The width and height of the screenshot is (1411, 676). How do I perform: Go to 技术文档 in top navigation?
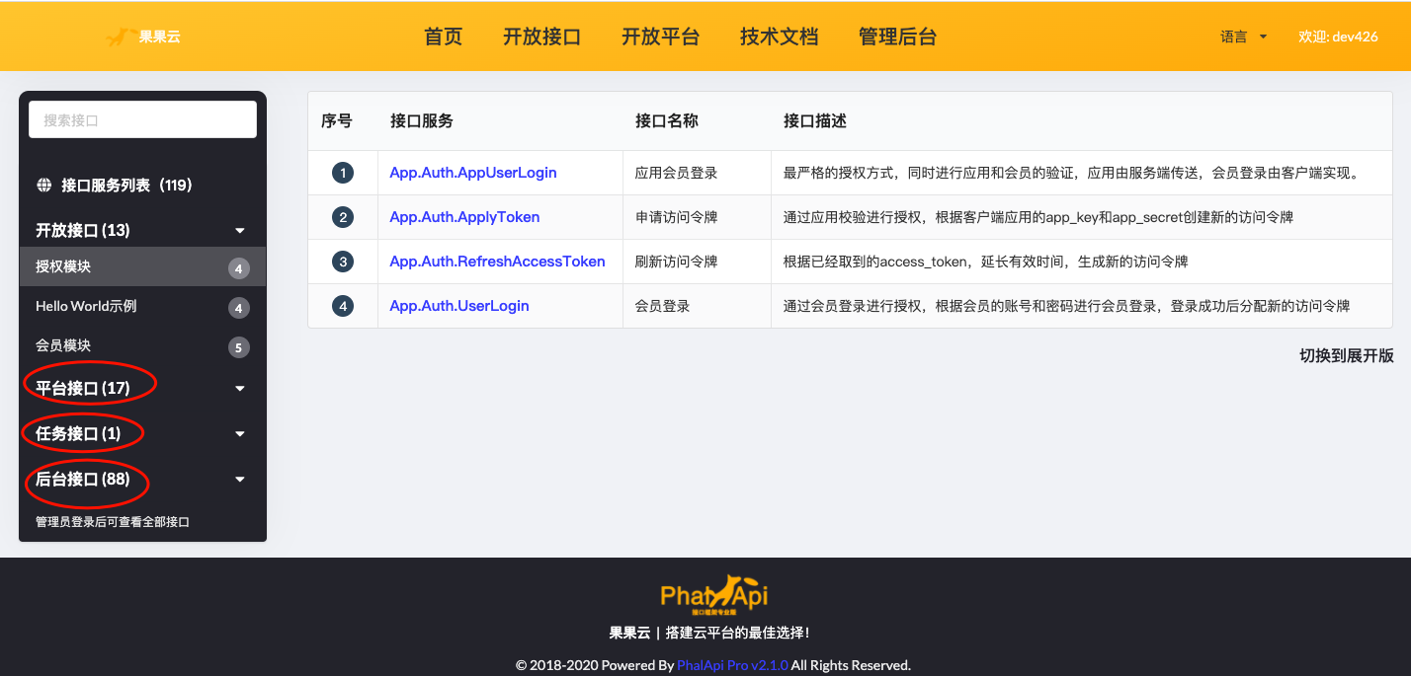[x=779, y=37]
